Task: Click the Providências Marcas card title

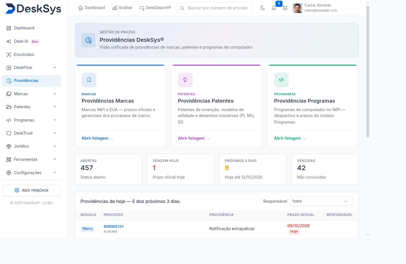Action: tap(108, 101)
